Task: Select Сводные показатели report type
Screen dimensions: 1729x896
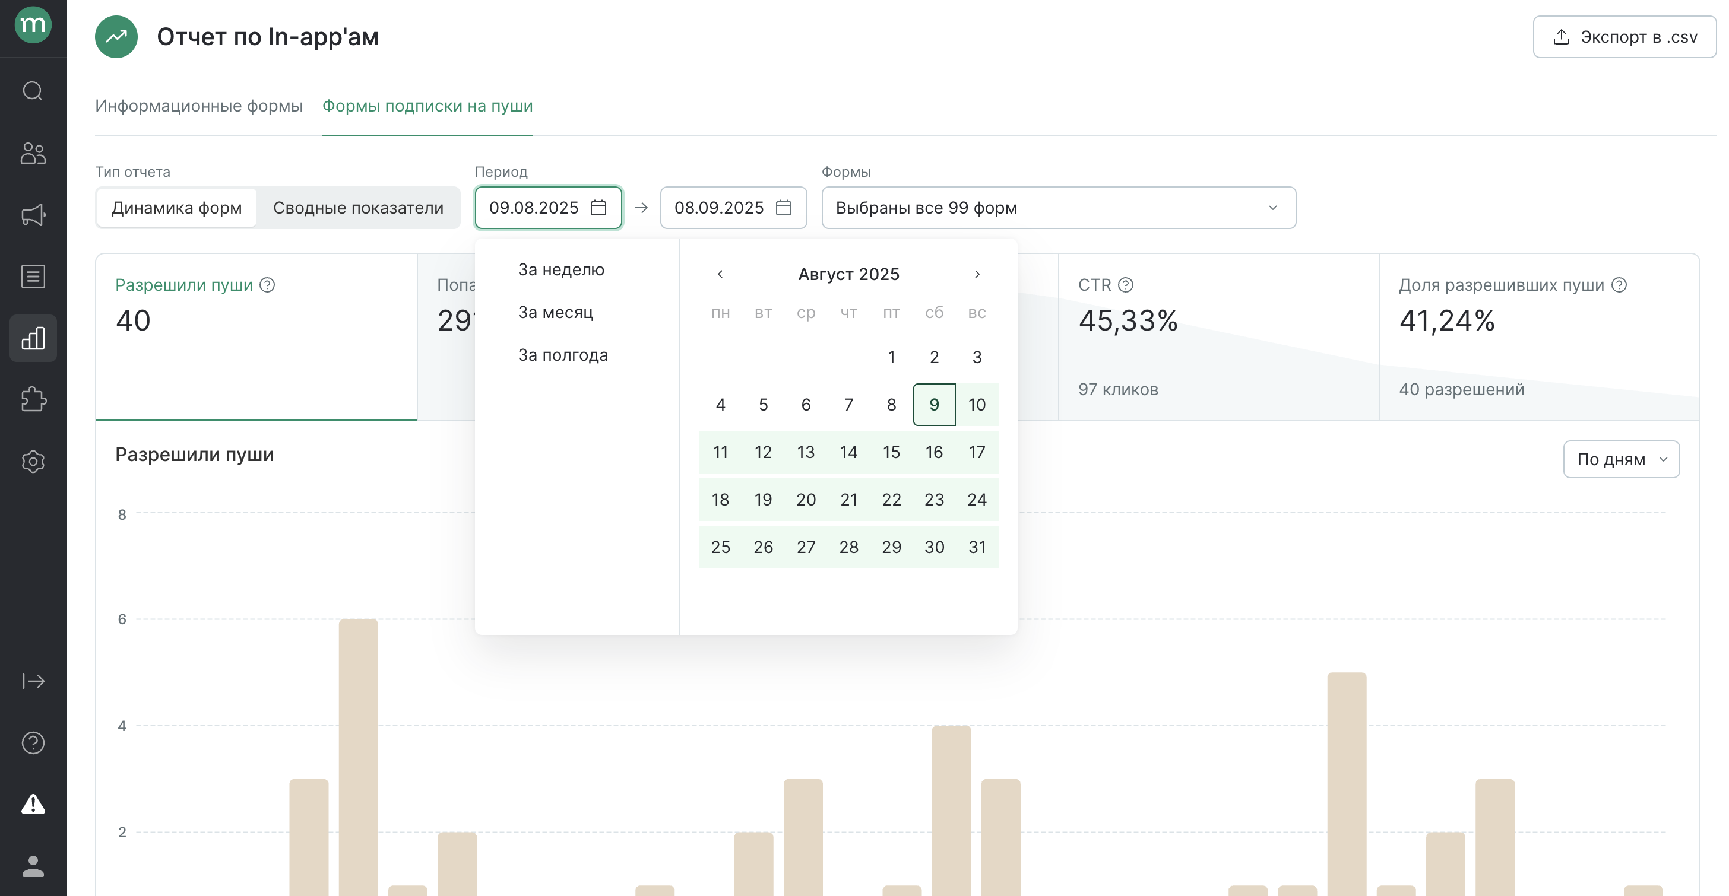Action: point(359,208)
